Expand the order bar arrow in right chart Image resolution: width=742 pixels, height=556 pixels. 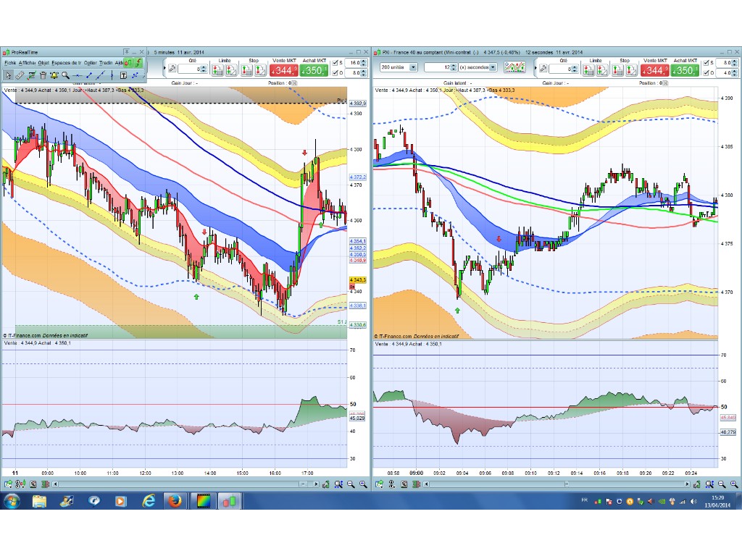coord(535,68)
